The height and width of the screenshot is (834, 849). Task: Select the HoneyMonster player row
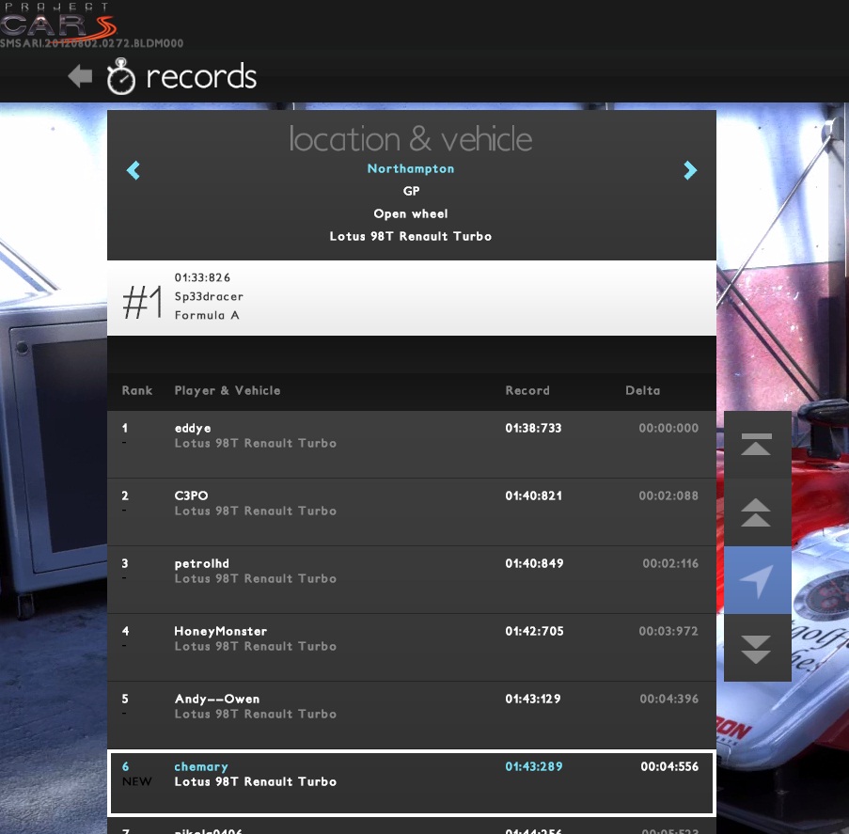412,647
